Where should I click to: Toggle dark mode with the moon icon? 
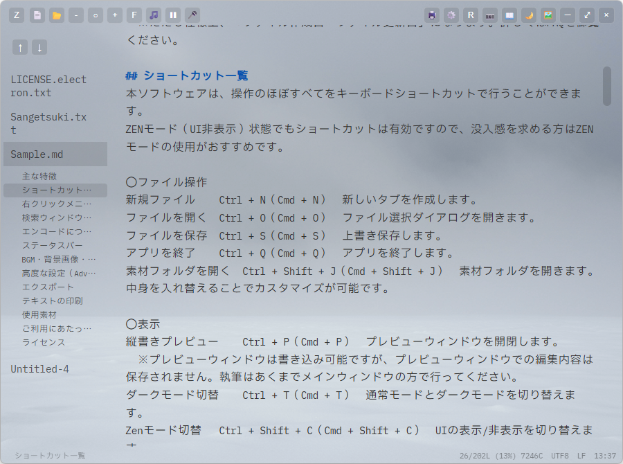529,15
